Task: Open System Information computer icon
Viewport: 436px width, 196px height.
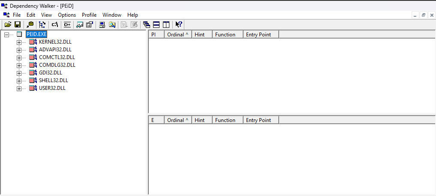Action: click(x=102, y=24)
